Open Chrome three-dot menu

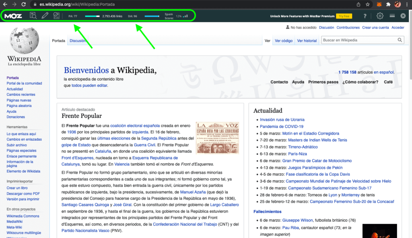407,4
